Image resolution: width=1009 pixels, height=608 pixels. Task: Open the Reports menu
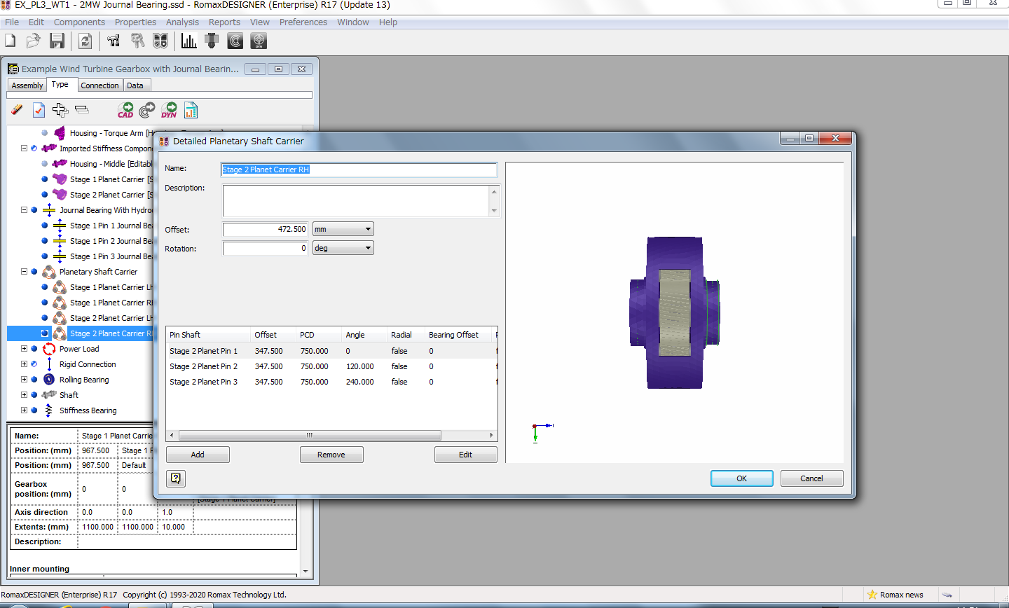click(224, 22)
